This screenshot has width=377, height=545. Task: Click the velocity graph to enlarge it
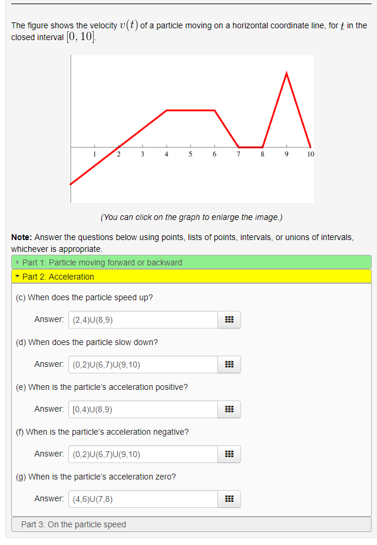pyautogui.click(x=191, y=129)
